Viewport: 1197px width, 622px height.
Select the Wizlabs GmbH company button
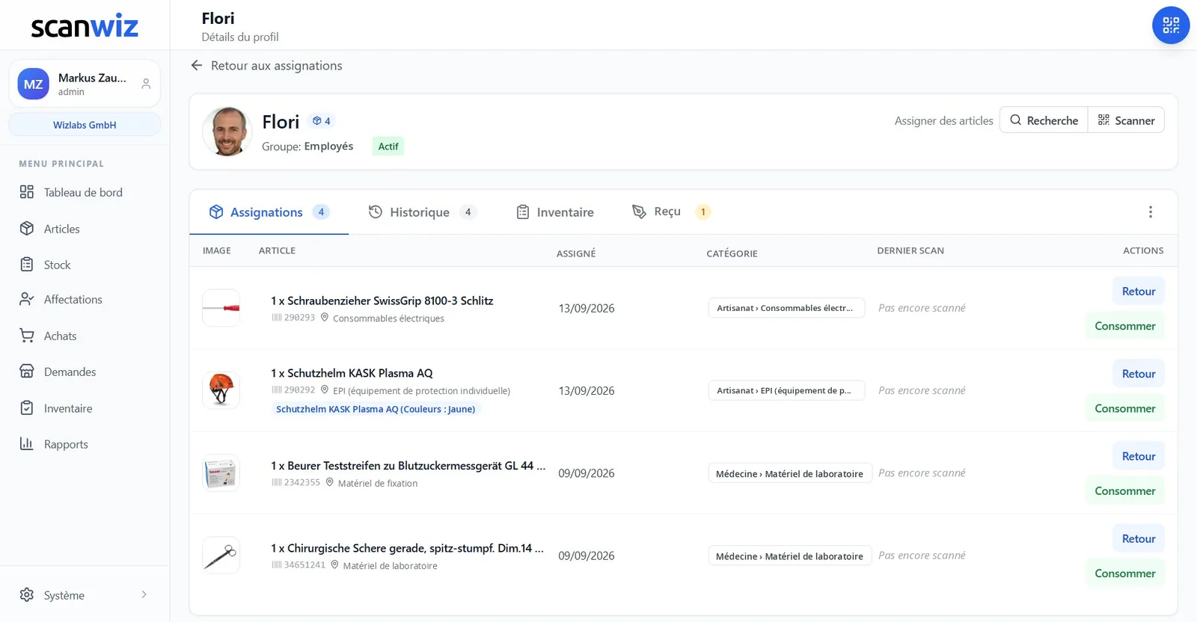coord(85,125)
